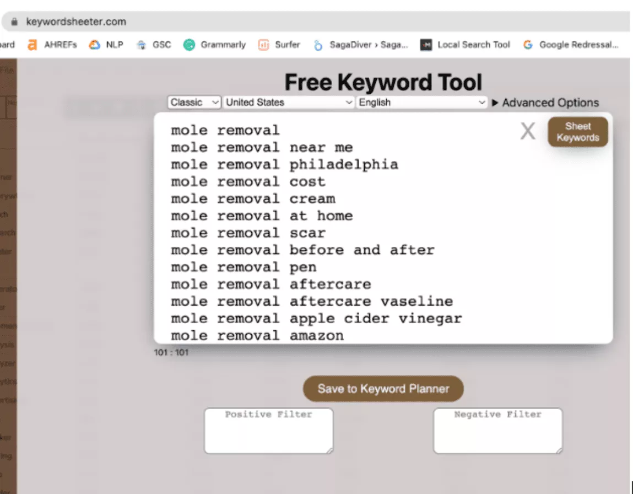Viewport: 633px width, 494px height.
Task: Click the 'mole removal amazon' line
Action: point(257,336)
